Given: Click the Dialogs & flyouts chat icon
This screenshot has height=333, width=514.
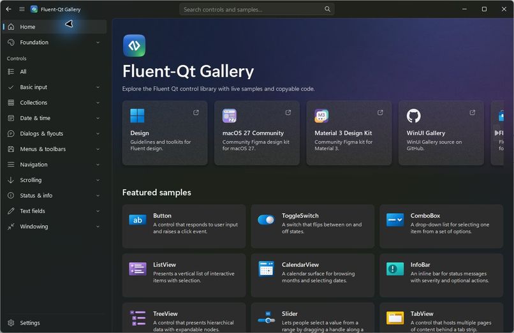Looking at the screenshot, I should click(11, 133).
